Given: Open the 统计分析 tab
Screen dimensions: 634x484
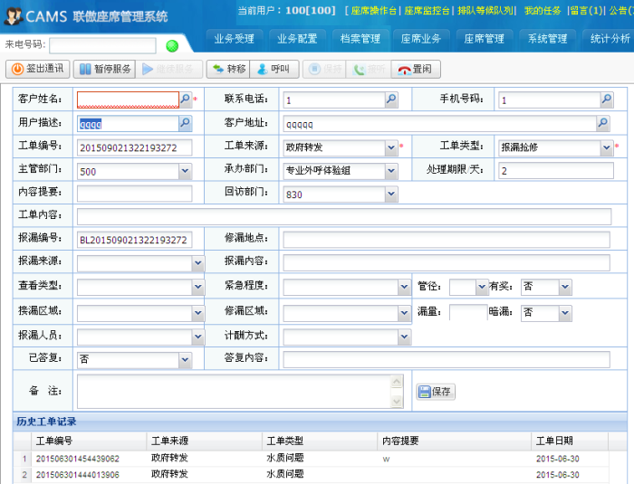Looking at the screenshot, I should click(x=609, y=39).
